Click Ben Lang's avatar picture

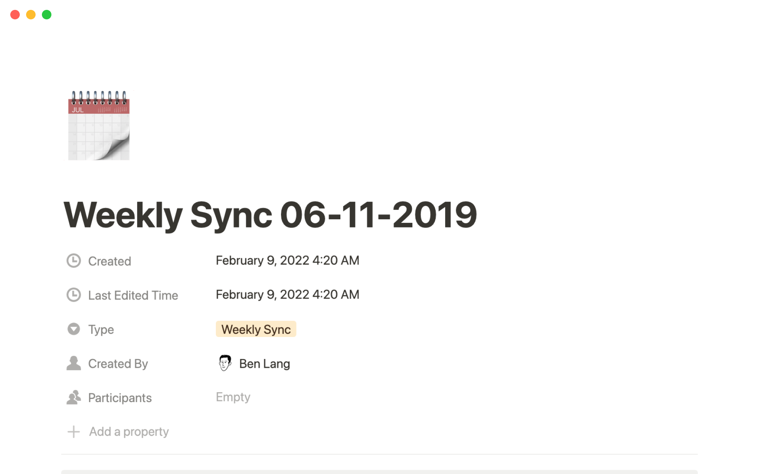pyautogui.click(x=225, y=363)
